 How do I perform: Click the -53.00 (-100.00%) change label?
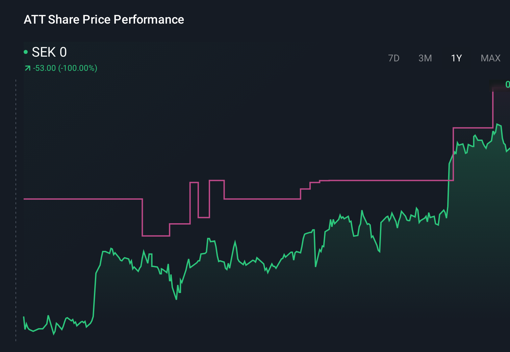[x=65, y=68]
